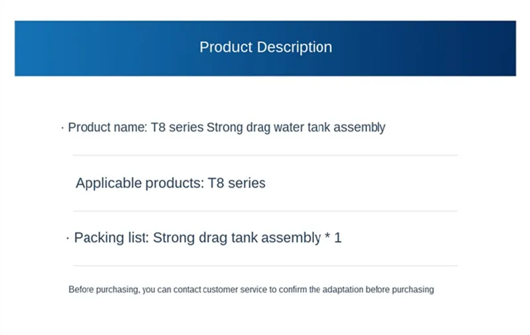Click the divider line below Product name
Screen dimensions: 530x335
click(266, 156)
